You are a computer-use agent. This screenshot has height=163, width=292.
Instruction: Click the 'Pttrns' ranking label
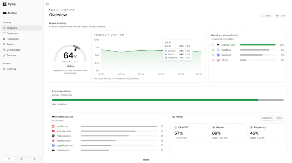coord(225,60)
